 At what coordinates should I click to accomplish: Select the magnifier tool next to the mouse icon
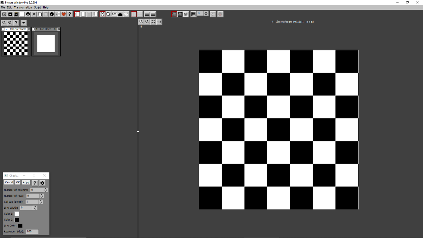point(109,14)
